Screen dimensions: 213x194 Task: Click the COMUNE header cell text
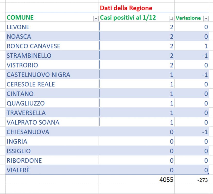(20, 18)
